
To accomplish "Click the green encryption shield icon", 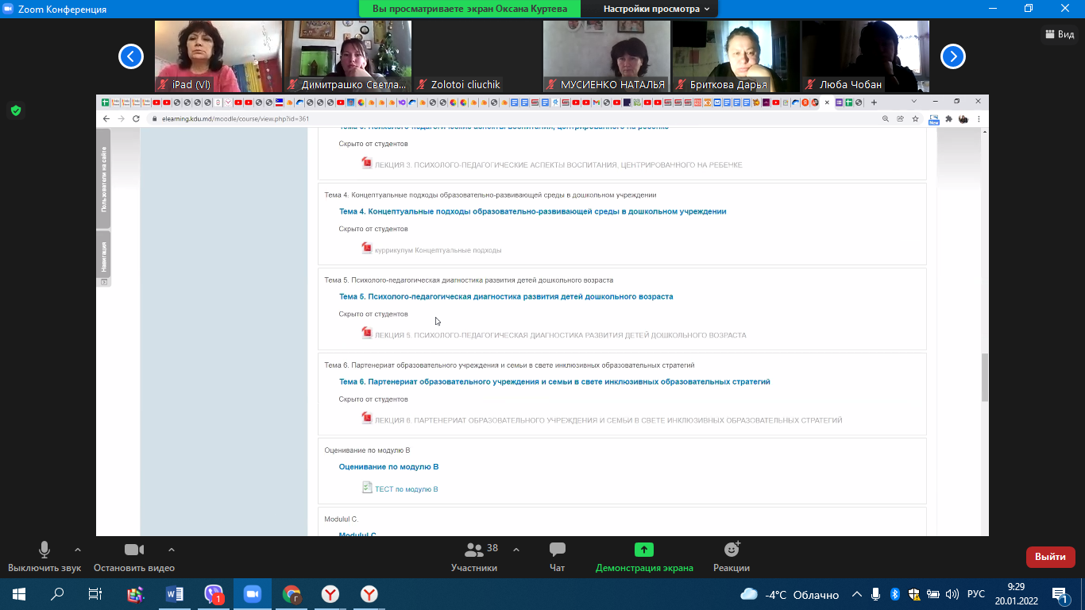I will click(15, 110).
